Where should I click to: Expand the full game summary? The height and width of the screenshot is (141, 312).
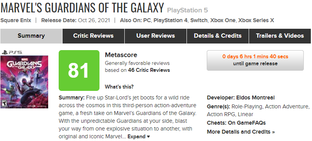point(139,137)
